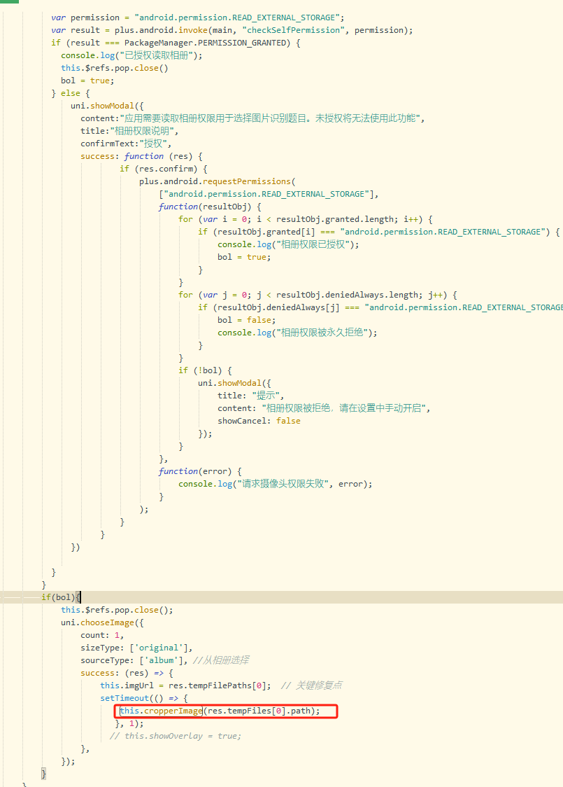Screen dimensions: 563x787
Task: Click the setTimeout call
Action: (x=144, y=698)
